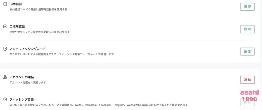Screen dimensions: 262x110
Task: Click the 設定 button for アンチフィッシングコード
Action: click(247, 51)
